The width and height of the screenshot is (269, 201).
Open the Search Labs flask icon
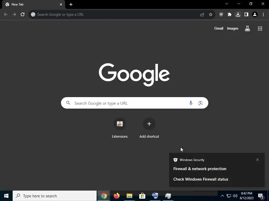pyautogui.click(x=247, y=29)
